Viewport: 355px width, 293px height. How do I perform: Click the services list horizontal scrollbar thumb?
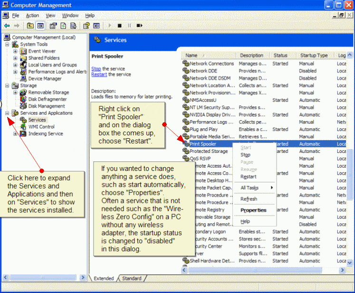click(x=255, y=270)
